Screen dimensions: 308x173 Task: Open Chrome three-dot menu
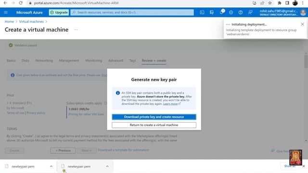coord(303,3)
